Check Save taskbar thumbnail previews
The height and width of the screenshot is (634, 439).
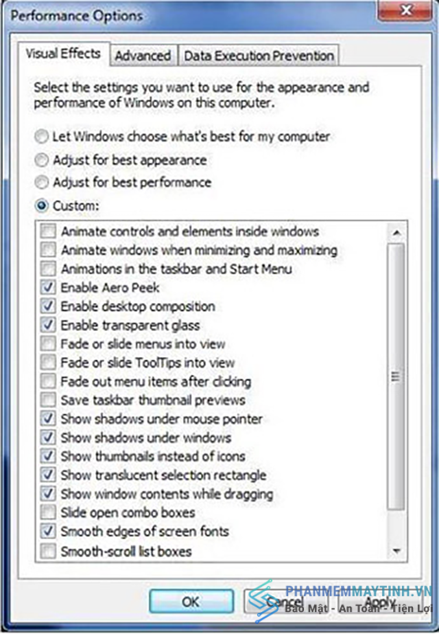[48, 400]
